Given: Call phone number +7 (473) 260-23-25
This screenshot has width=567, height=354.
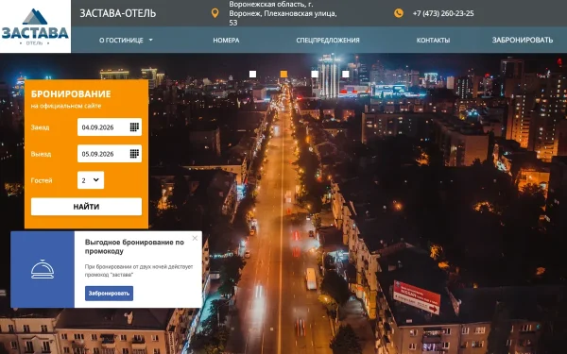Looking at the screenshot, I should 443,13.
